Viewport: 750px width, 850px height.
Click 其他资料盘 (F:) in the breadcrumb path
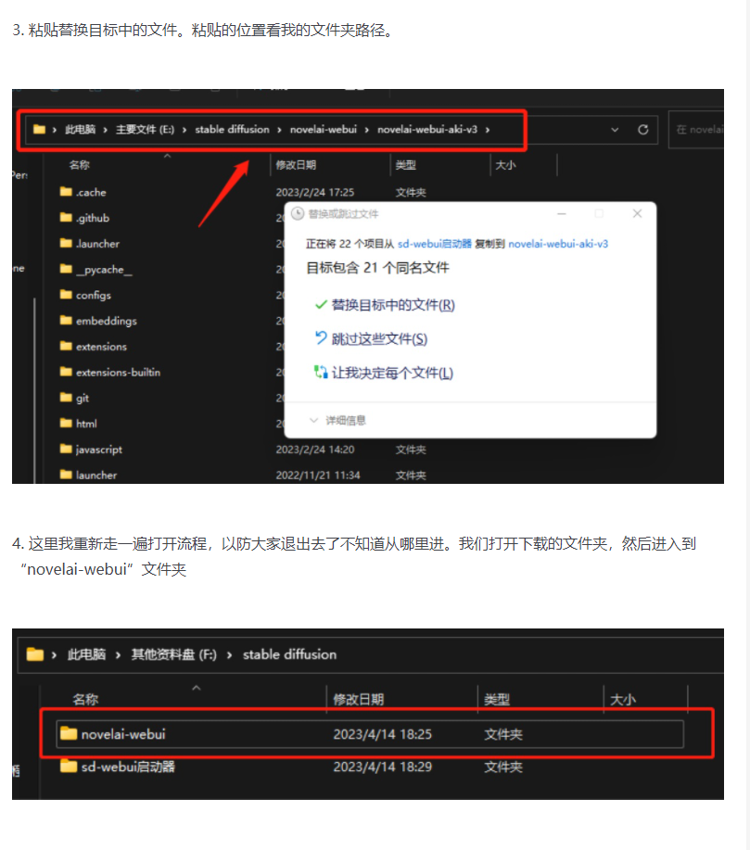click(173, 654)
